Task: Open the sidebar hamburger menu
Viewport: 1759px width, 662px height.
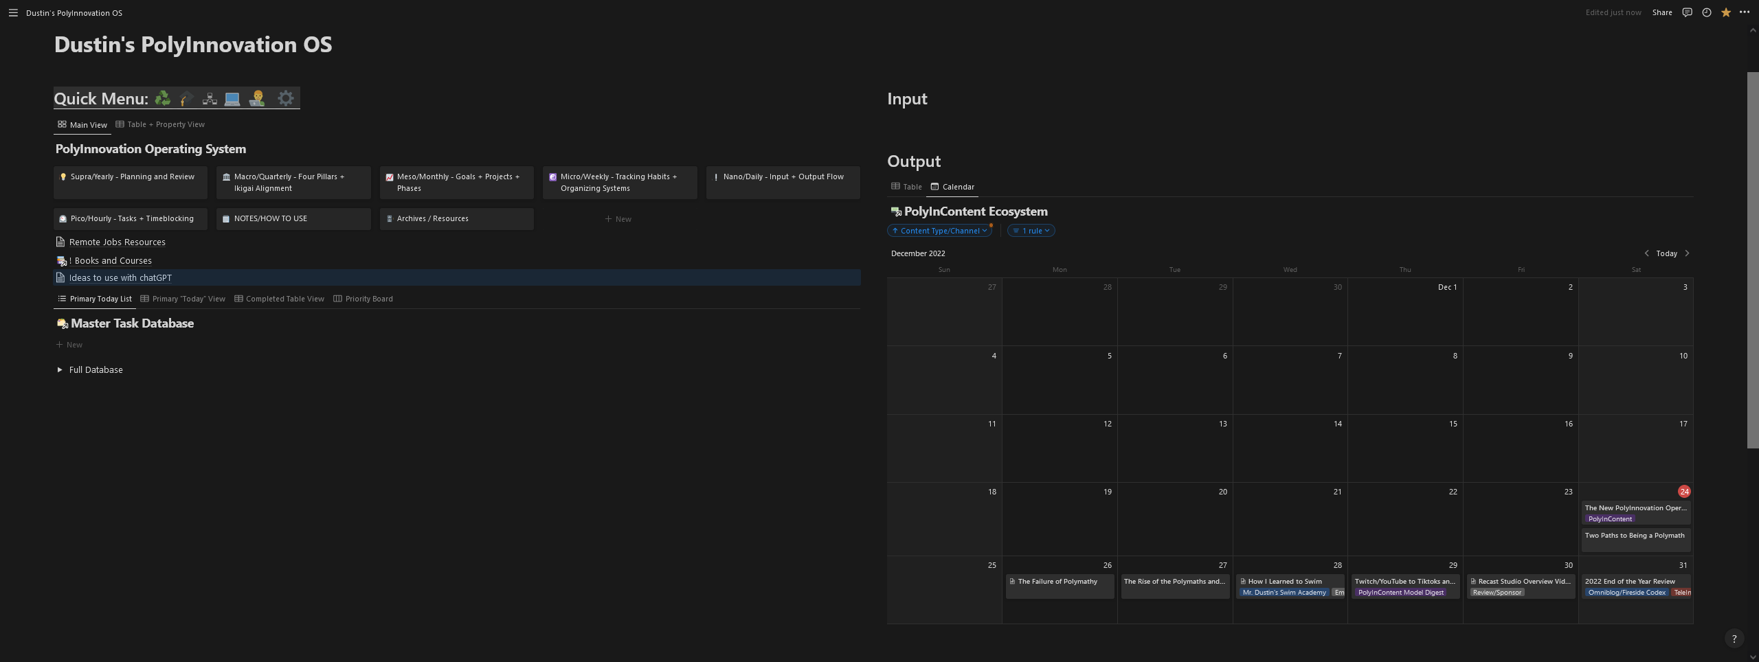Action: [13, 13]
